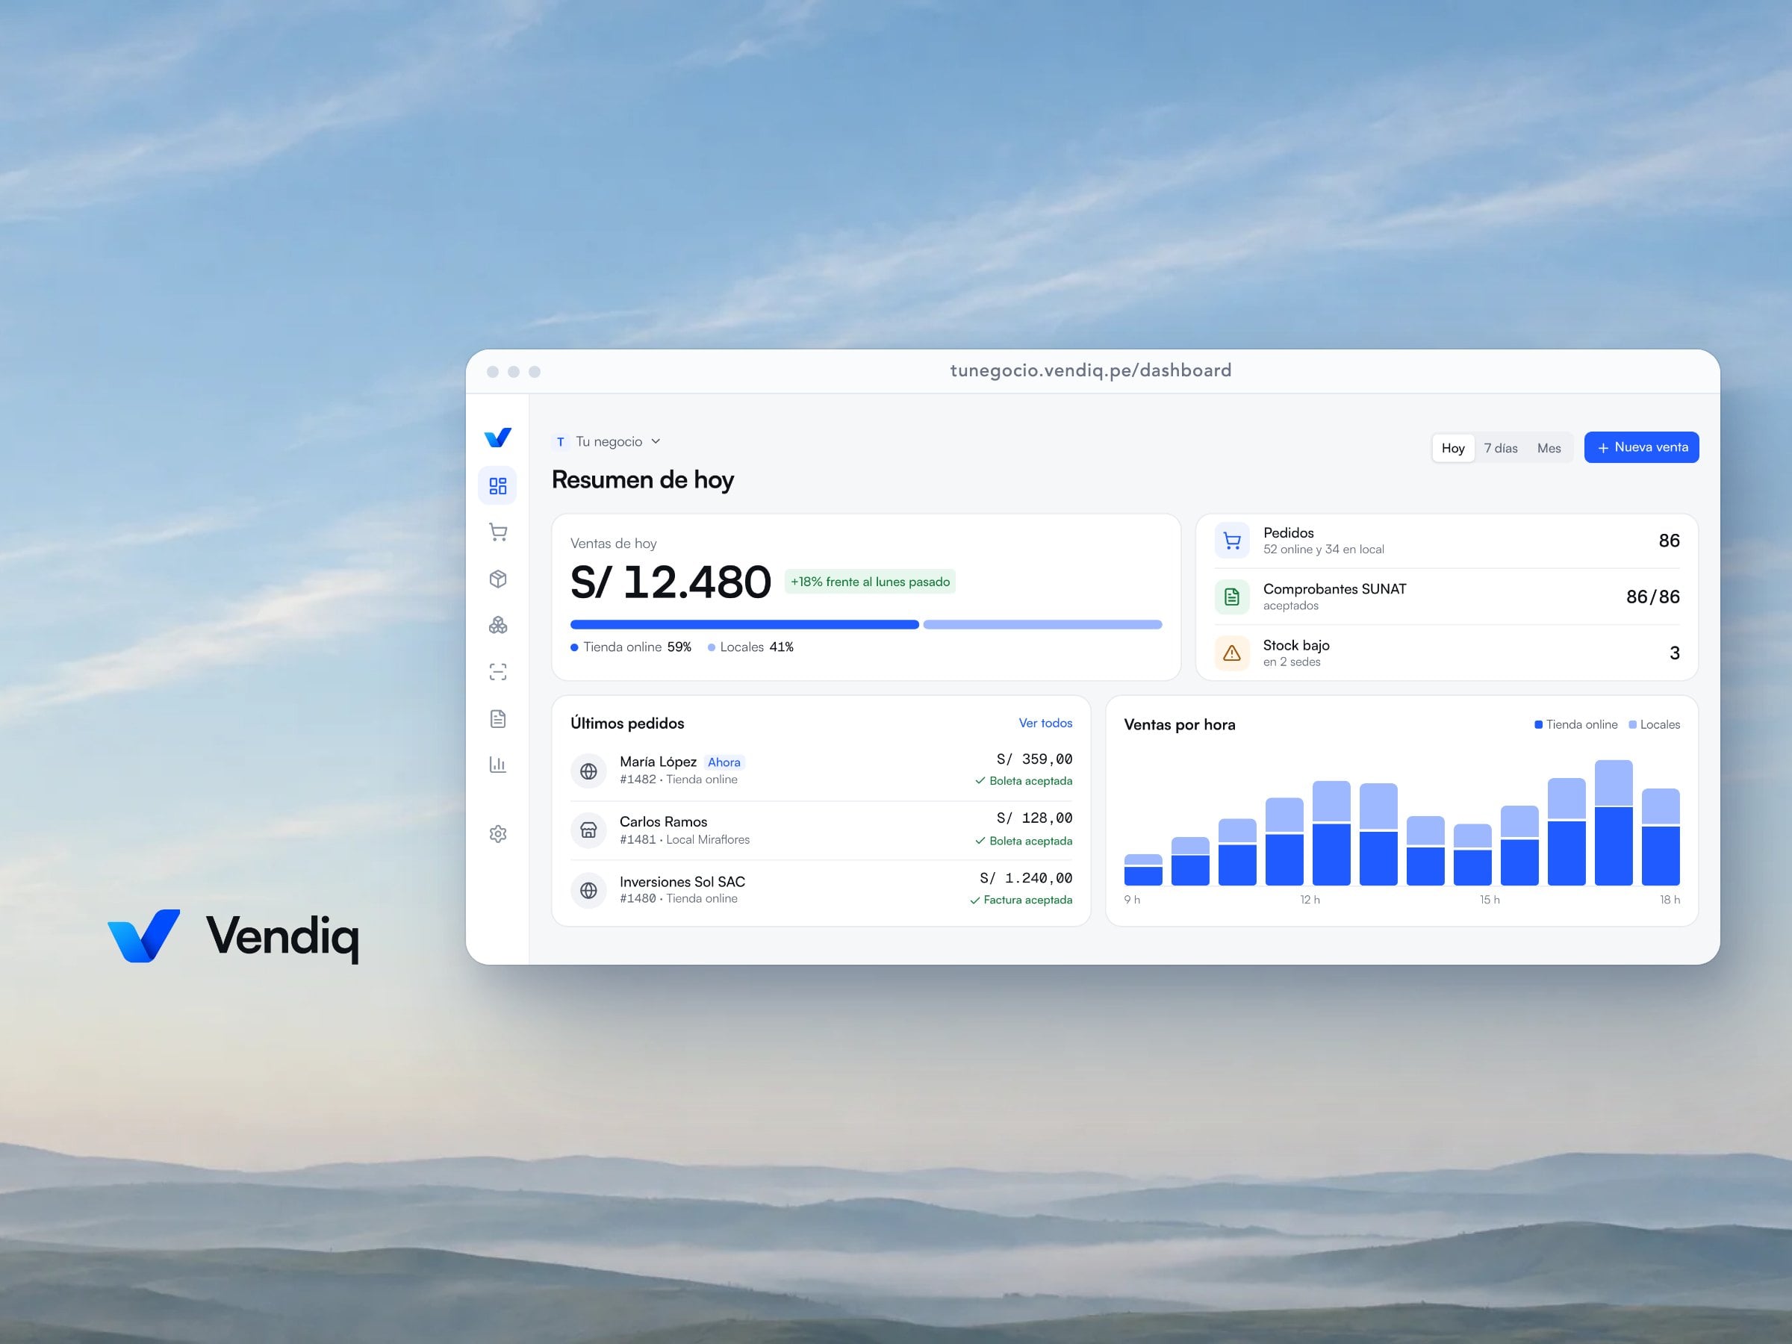1792x1344 pixels.
Task: Switch to the Mes period
Action: tap(1548, 448)
